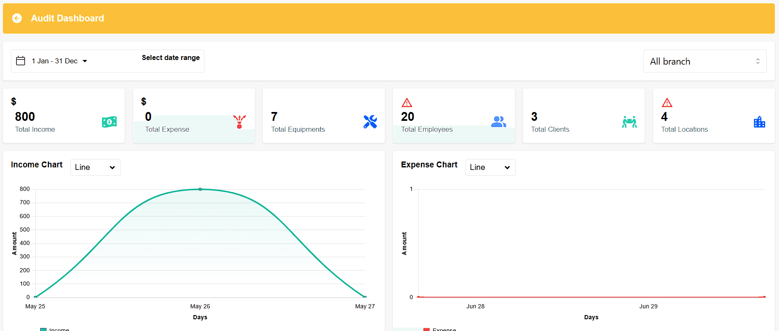Open the 1 Jan - 31 Dec date dropdown
The width and height of the screenshot is (779, 331).
(59, 61)
